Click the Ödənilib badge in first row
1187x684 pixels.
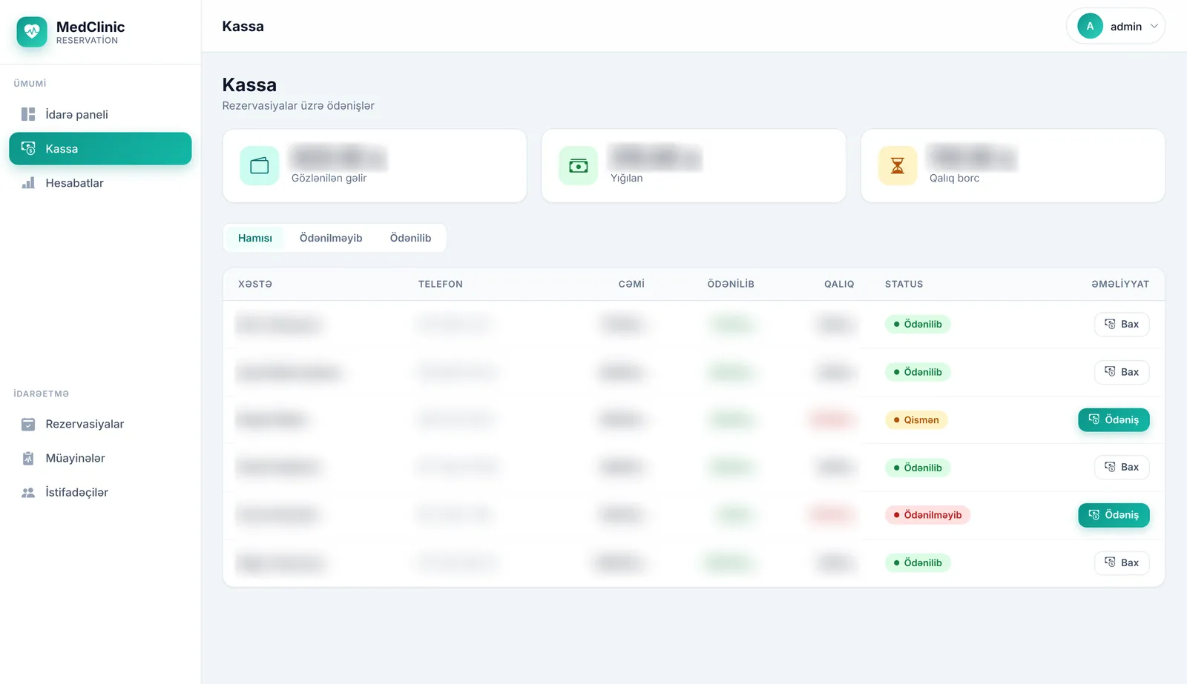[918, 324]
